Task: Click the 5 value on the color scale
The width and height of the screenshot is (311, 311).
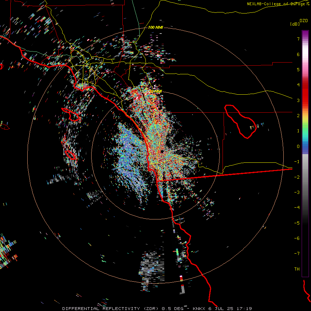Action: point(298,69)
